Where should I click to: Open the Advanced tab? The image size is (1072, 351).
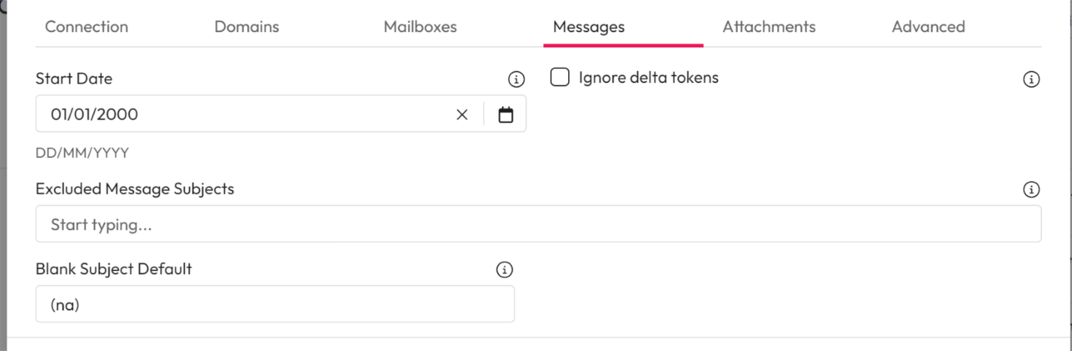click(x=928, y=27)
